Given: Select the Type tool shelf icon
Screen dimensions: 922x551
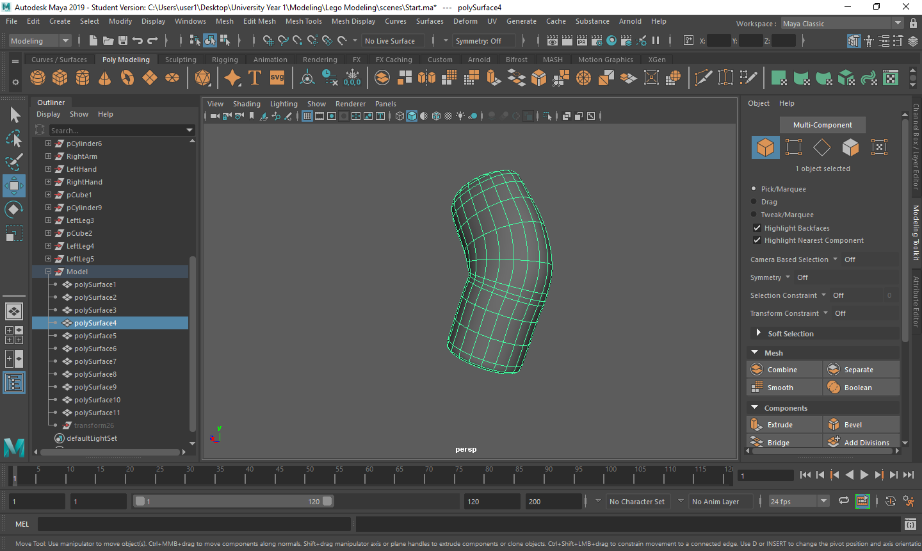Looking at the screenshot, I should click(254, 78).
